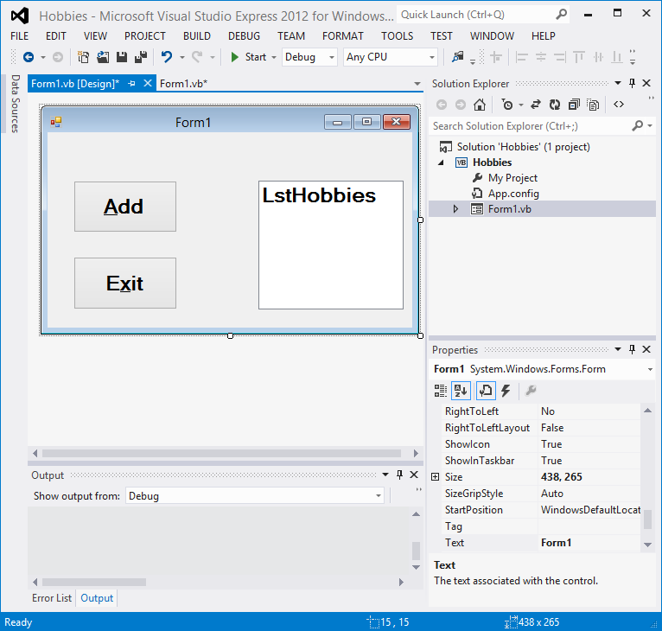Switch to the Error List tab
The image size is (662, 631).
pyautogui.click(x=52, y=598)
